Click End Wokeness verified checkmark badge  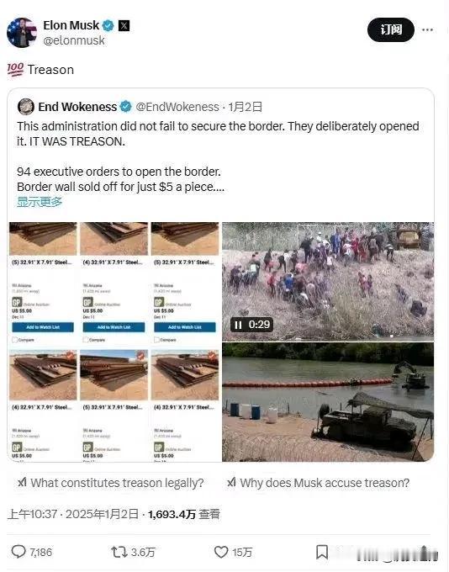pos(126,107)
